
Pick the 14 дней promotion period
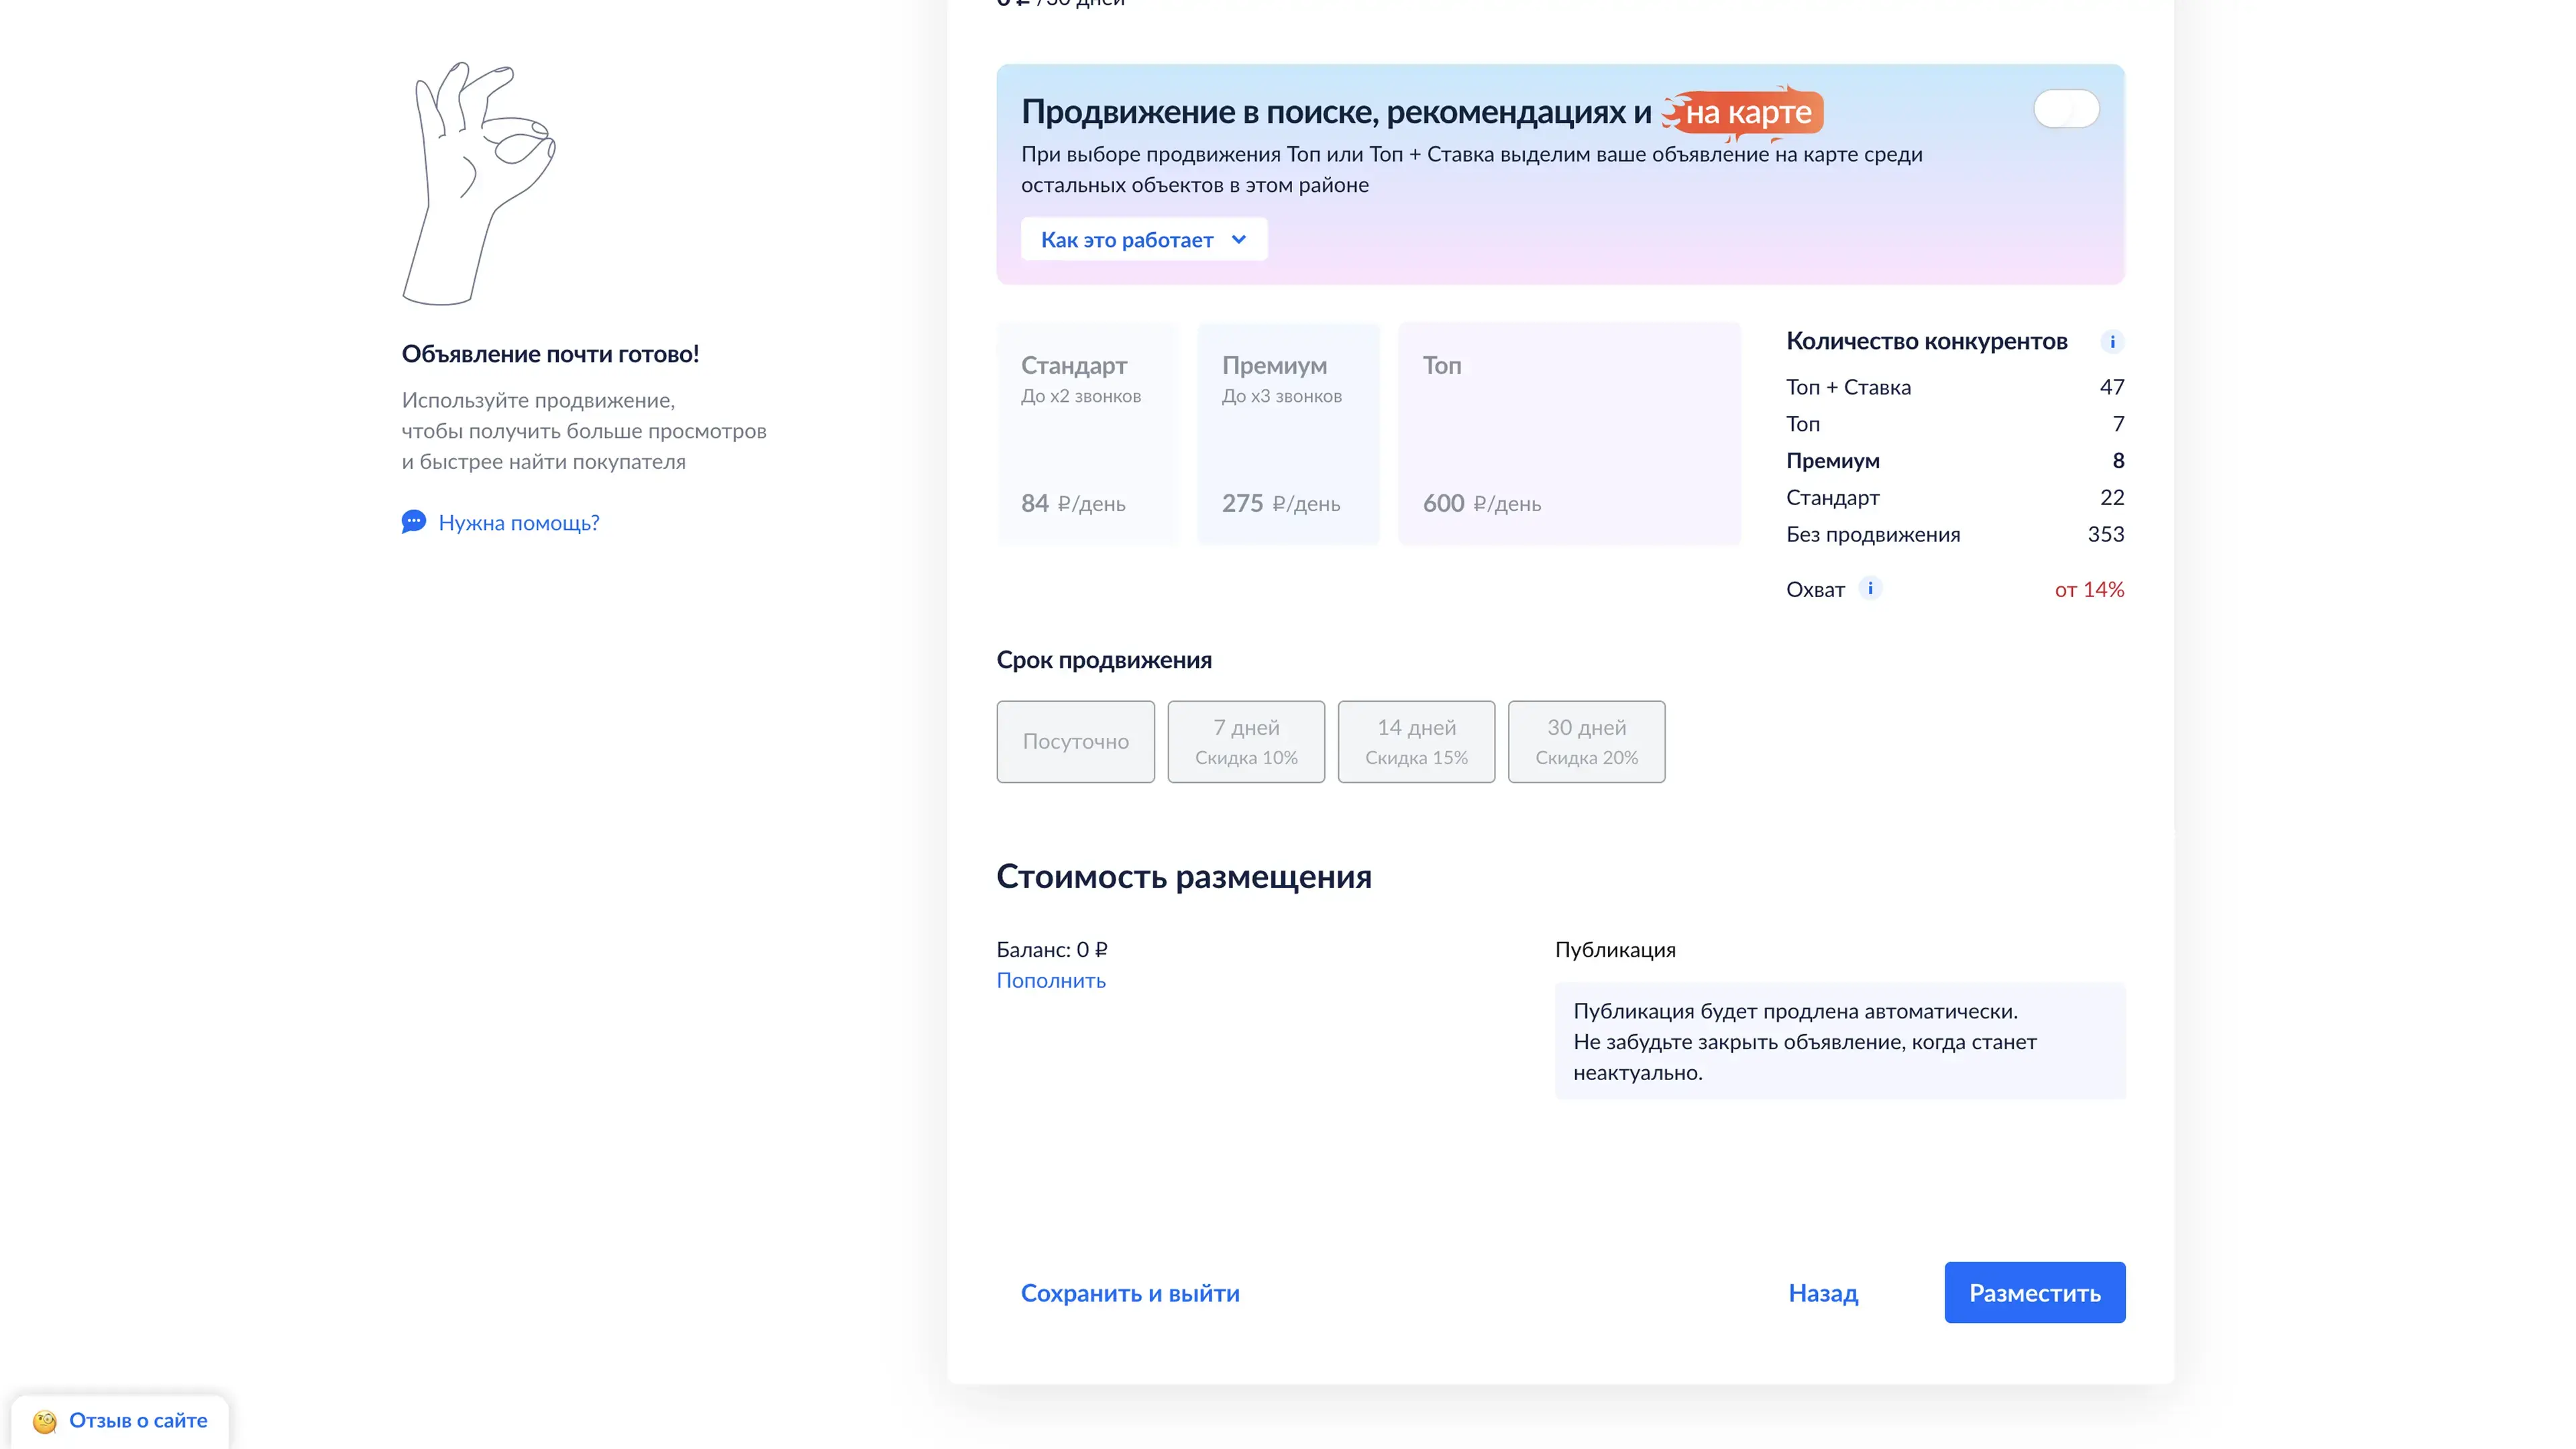pos(1416,742)
